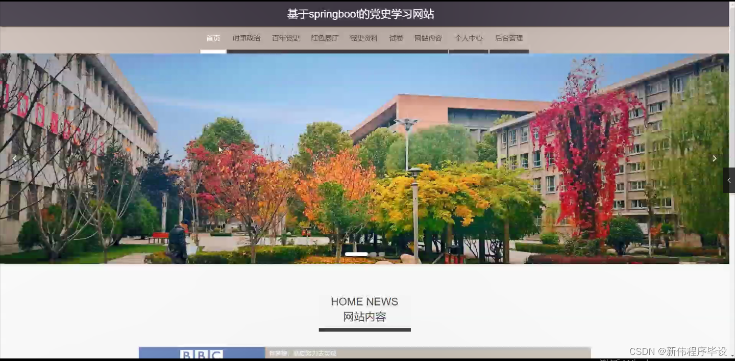Click the HOME NEWS section heading

[364, 301]
